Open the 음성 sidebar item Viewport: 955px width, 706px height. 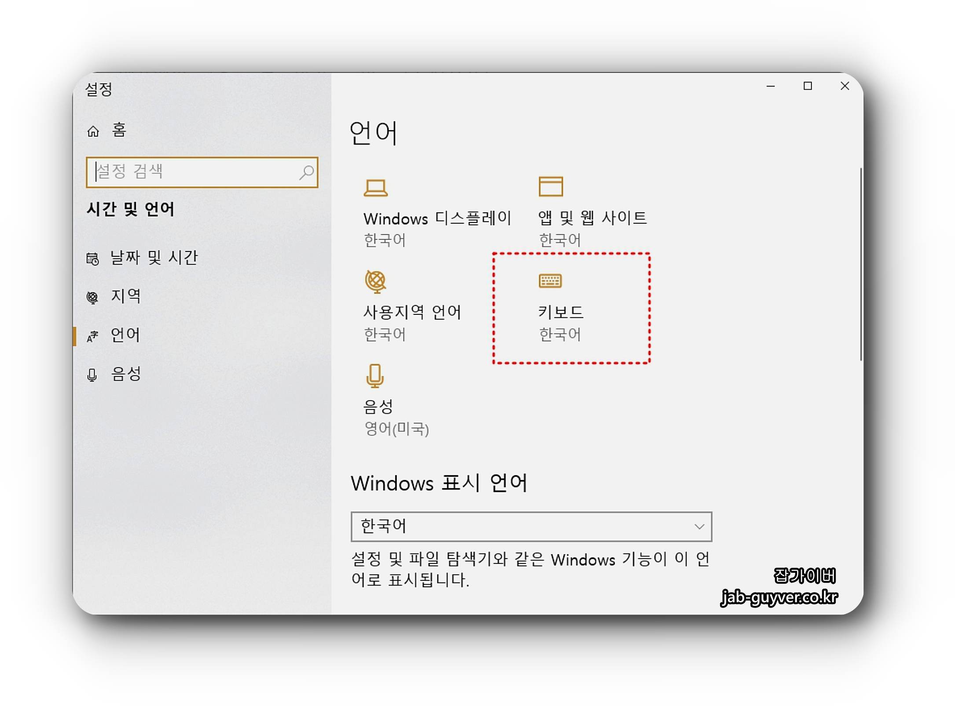[x=125, y=374]
